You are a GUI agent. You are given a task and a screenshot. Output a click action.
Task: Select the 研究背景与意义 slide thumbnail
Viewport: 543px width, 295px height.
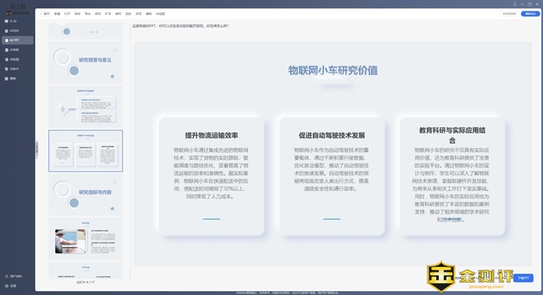pyautogui.click(x=85, y=62)
